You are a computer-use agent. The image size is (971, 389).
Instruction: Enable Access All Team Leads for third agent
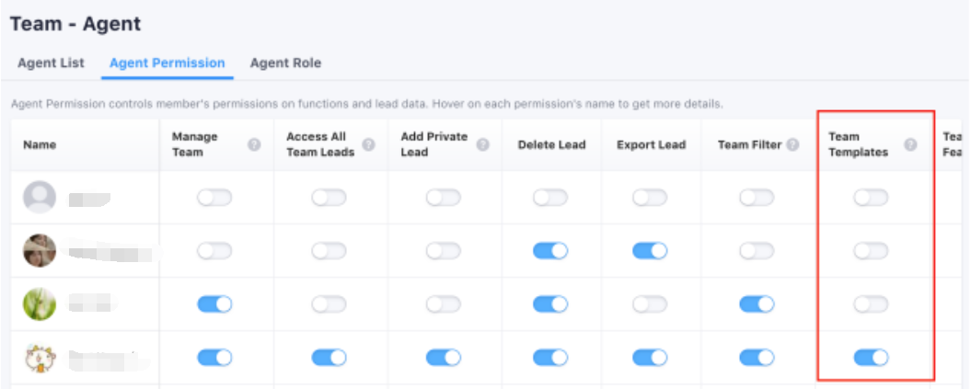[x=329, y=304]
